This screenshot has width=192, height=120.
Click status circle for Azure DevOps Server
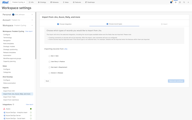coord(31,115)
